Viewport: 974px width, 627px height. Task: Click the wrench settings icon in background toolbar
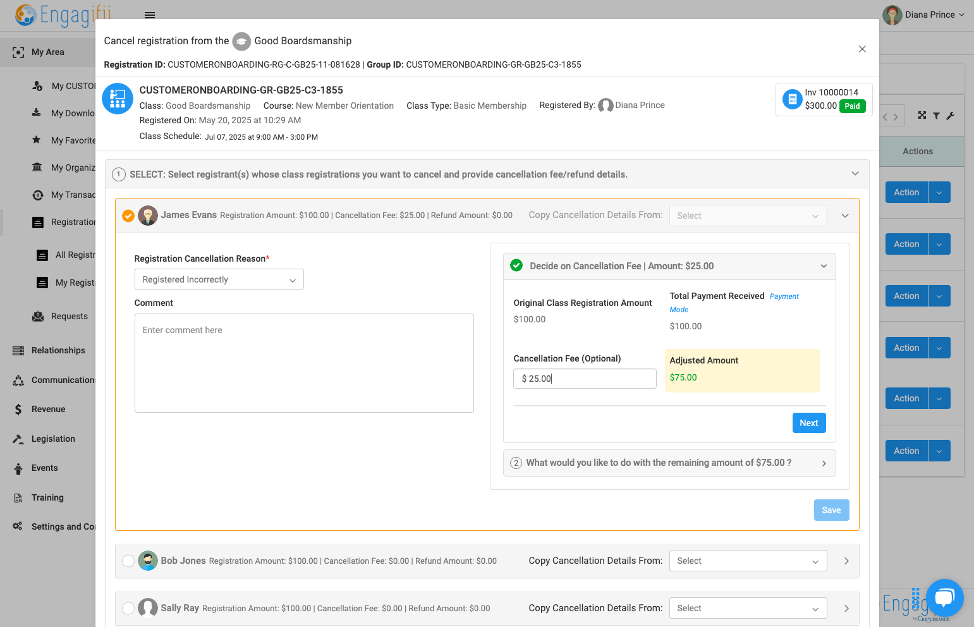951,116
